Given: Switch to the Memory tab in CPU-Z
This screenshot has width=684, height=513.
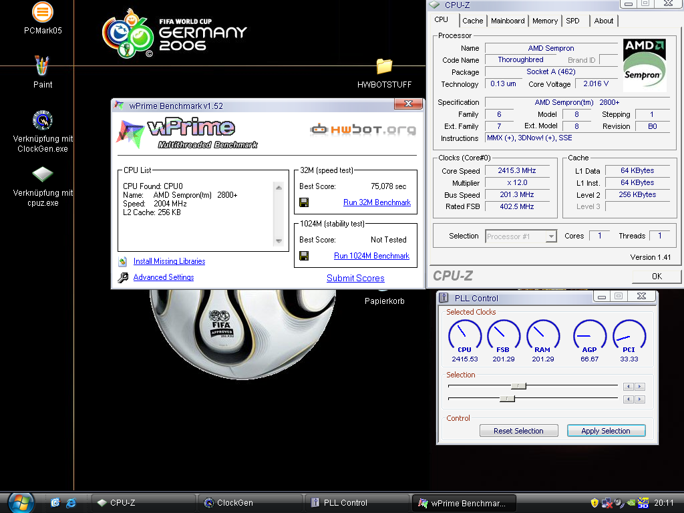Looking at the screenshot, I should coord(545,21).
